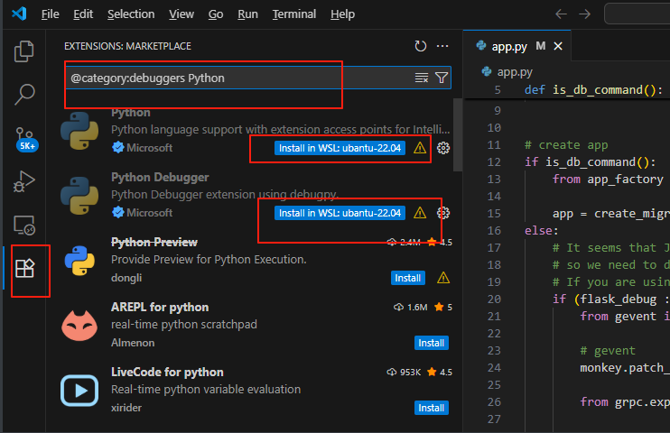Open Source Control view with 5K+ badge

click(25, 139)
